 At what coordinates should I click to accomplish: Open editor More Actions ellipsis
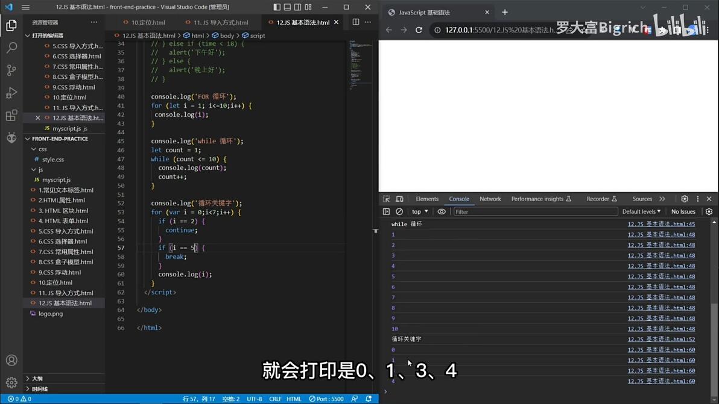(368, 22)
